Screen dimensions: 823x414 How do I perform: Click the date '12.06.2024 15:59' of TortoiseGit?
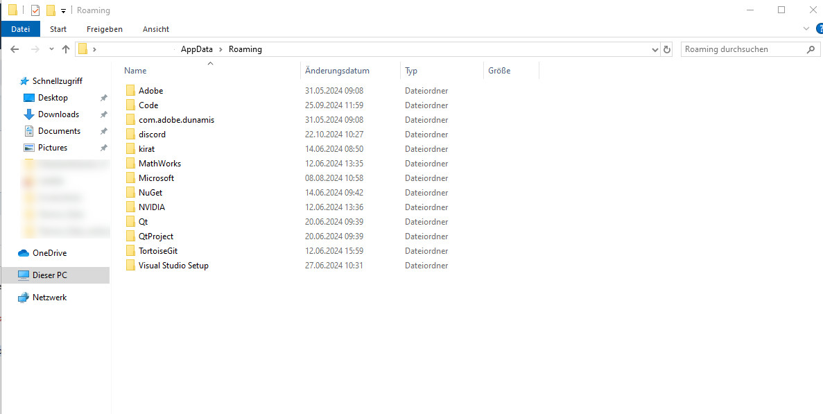333,251
